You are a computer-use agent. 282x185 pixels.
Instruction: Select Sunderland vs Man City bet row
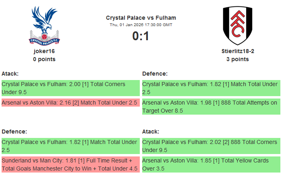[x=70, y=164]
